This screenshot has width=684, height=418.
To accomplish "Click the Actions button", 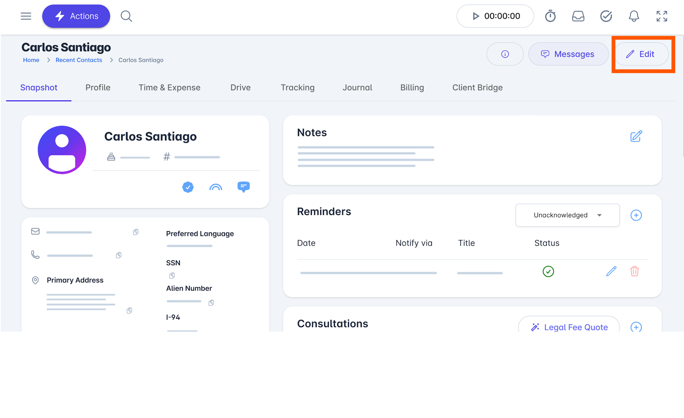I will tap(76, 16).
